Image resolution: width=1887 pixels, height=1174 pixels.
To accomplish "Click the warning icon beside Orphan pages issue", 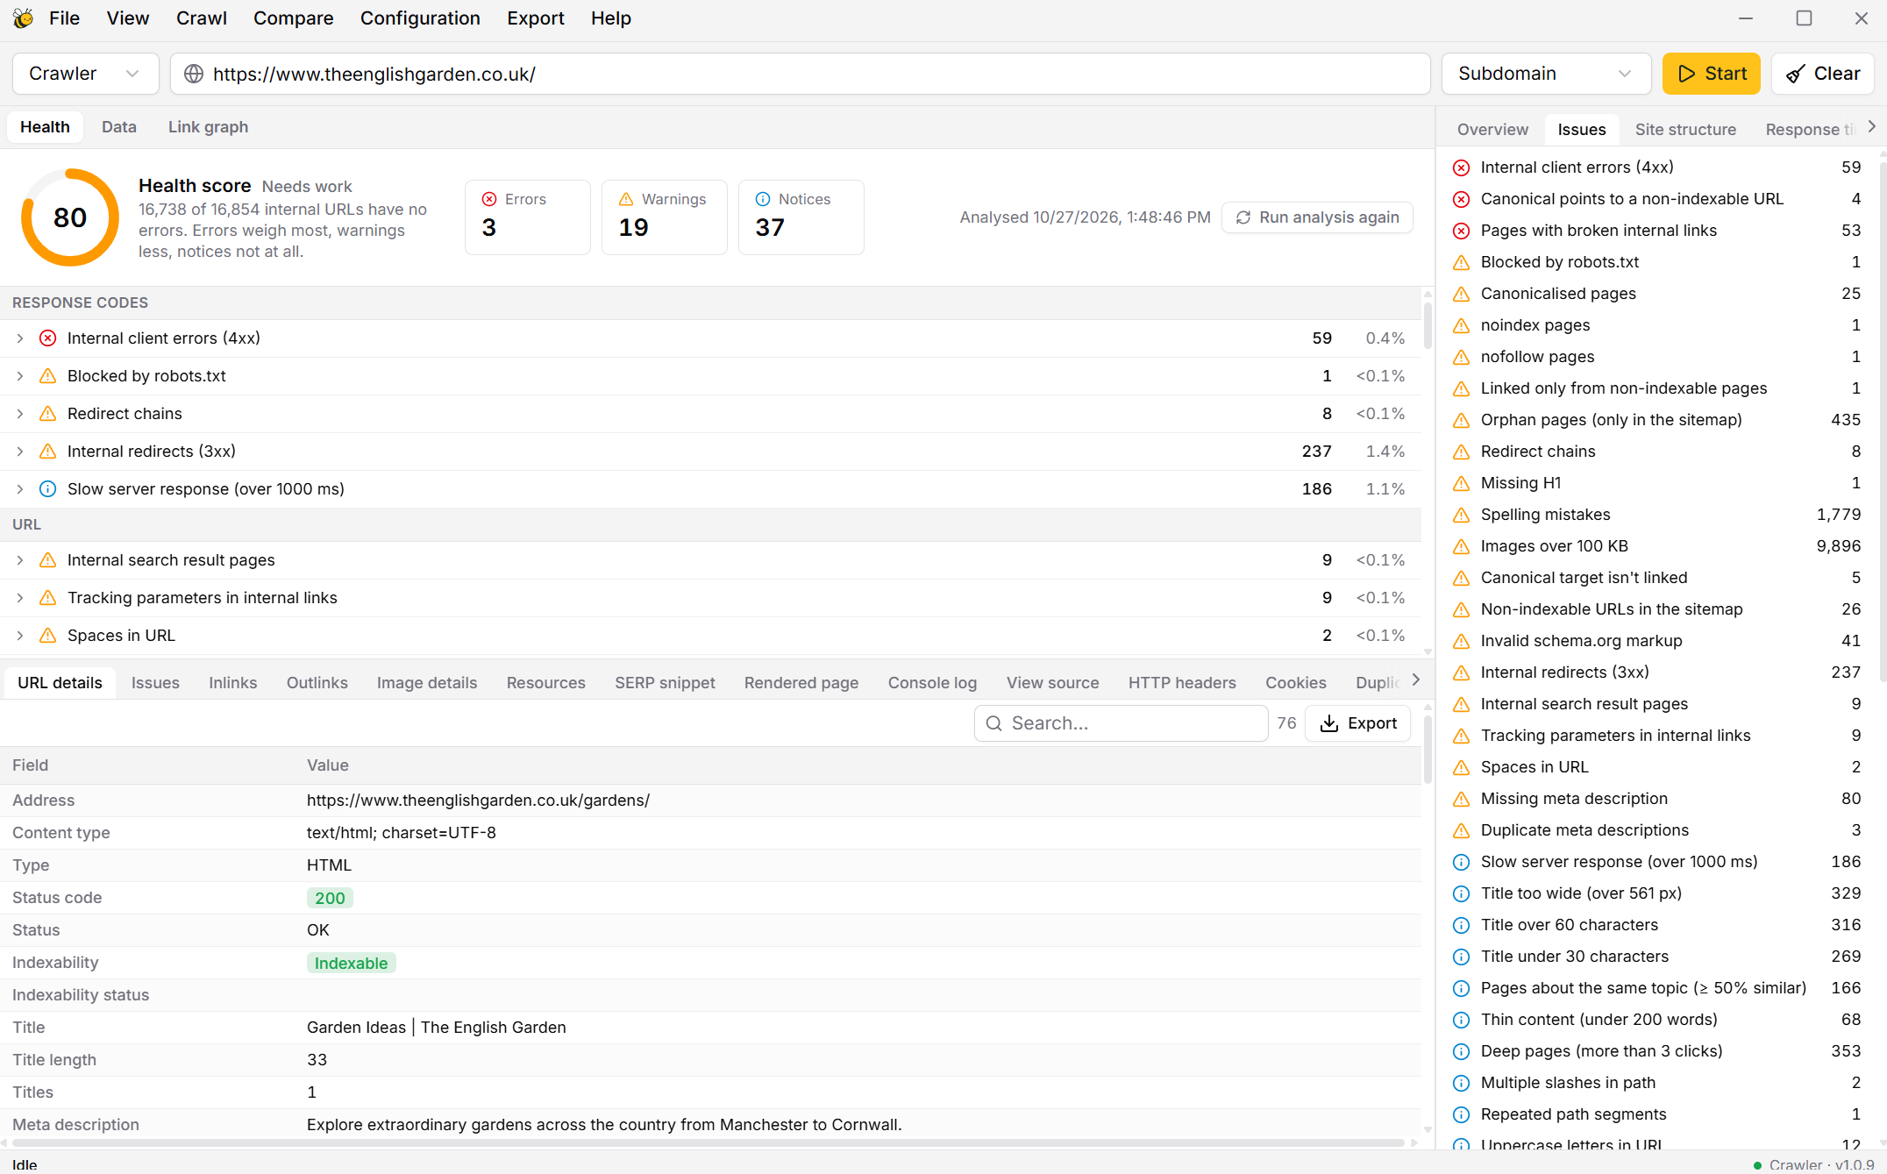I will [x=1461, y=420].
